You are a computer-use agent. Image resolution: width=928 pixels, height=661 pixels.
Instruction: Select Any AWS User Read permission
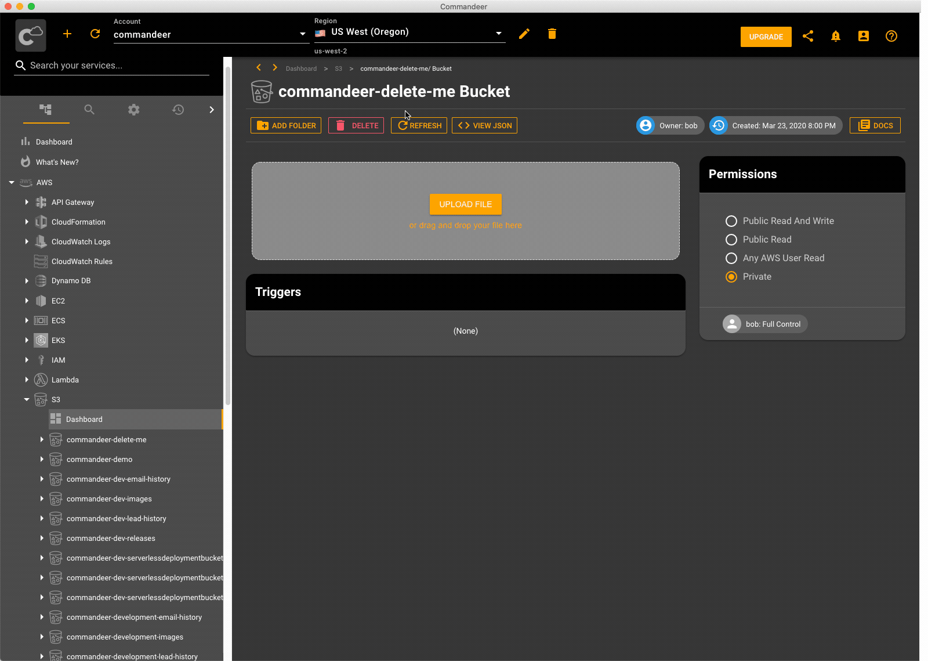coord(731,258)
